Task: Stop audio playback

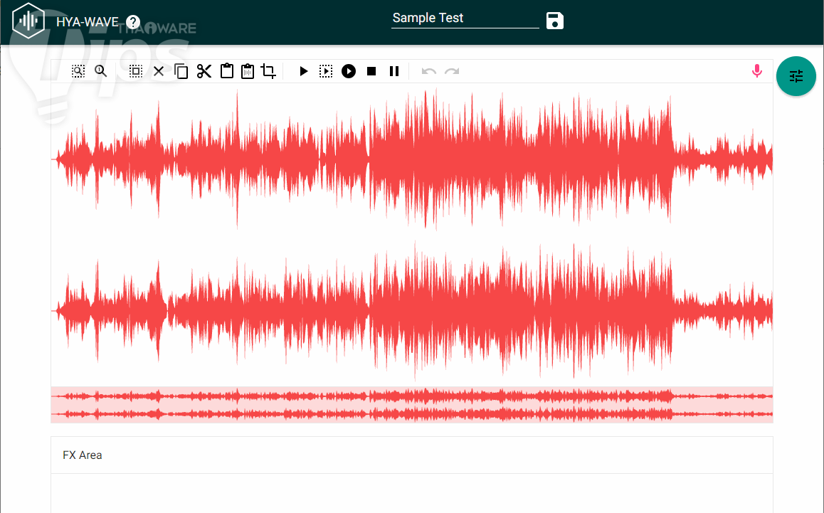Action: (x=371, y=71)
